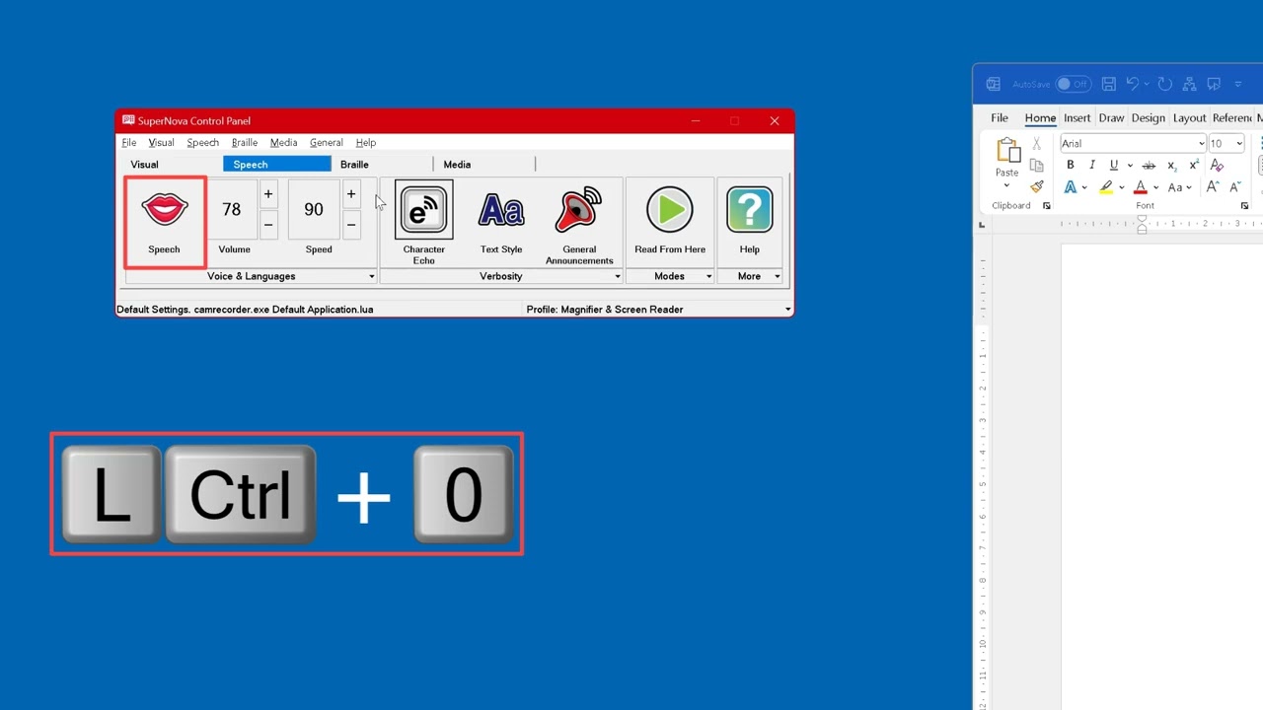1263x710 pixels.
Task: Open the Font dialog launcher
Action: coord(1244,206)
